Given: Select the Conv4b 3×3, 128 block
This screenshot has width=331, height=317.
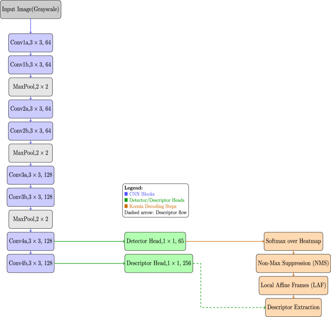Looking at the screenshot, I should [31, 264].
